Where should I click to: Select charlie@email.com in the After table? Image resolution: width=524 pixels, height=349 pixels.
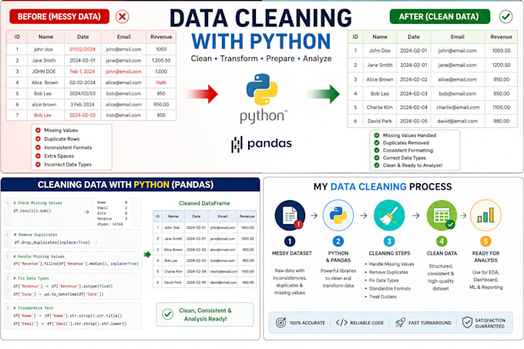point(458,107)
